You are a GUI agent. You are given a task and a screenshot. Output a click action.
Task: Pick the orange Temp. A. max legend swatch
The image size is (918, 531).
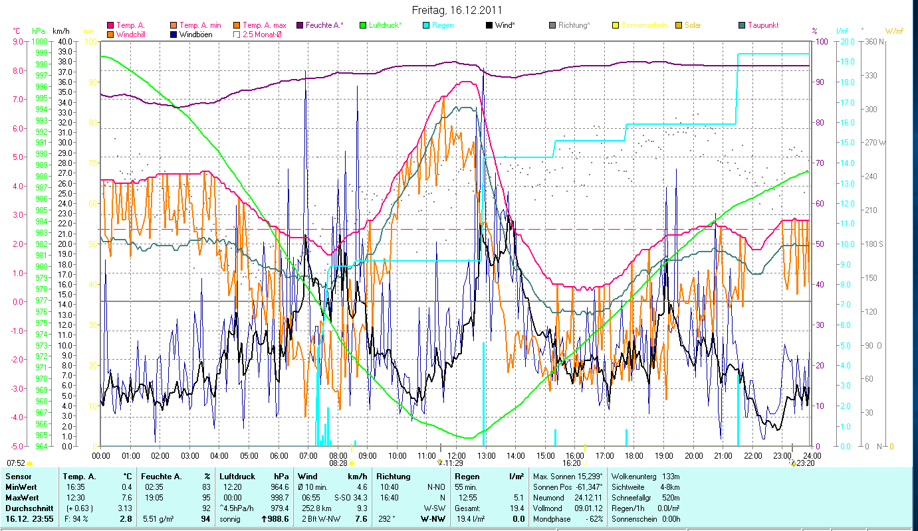236,25
